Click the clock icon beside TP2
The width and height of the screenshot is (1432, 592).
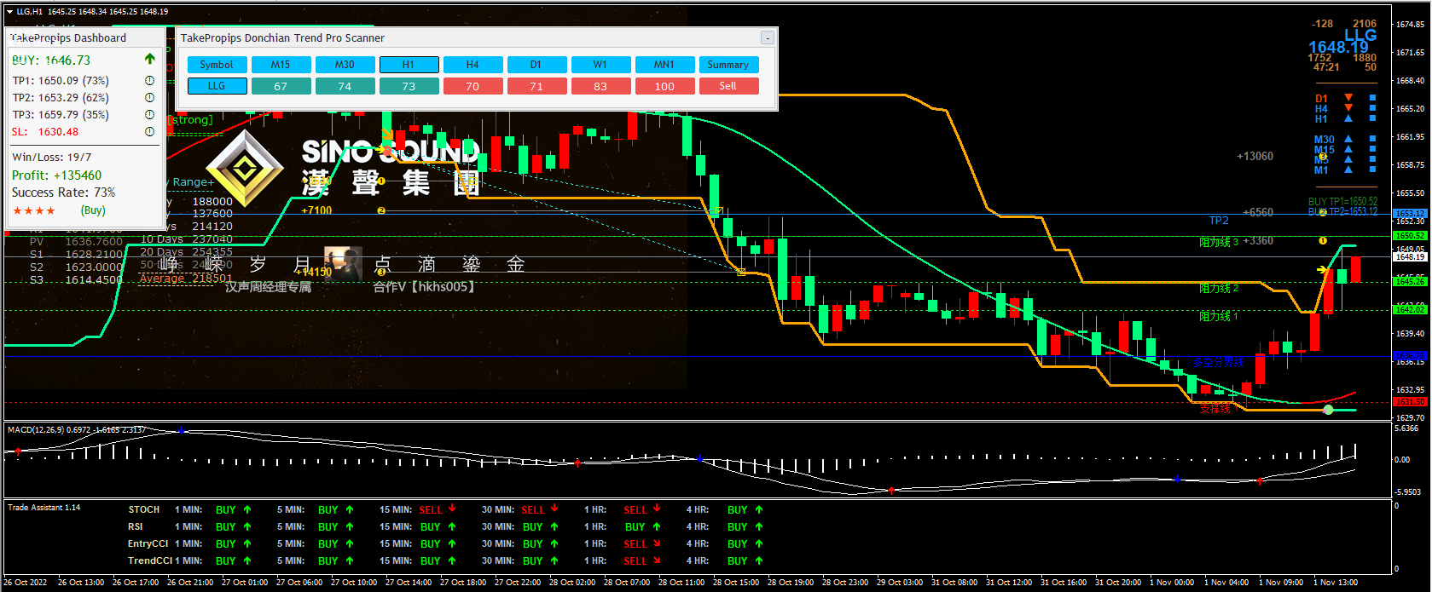pyautogui.click(x=149, y=98)
